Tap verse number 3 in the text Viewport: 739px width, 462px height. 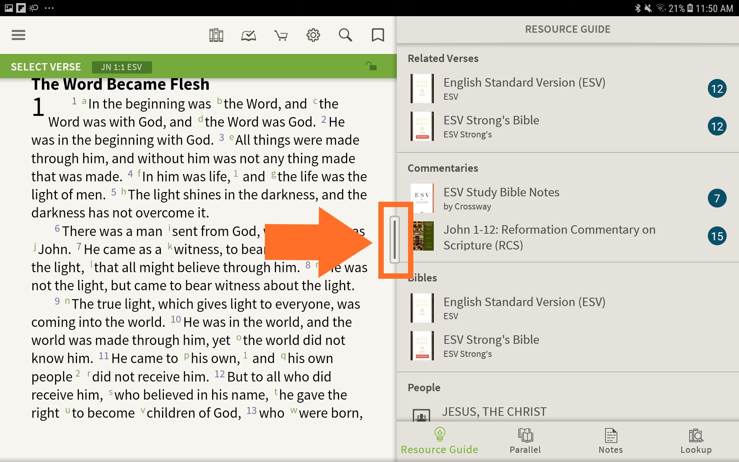point(221,137)
